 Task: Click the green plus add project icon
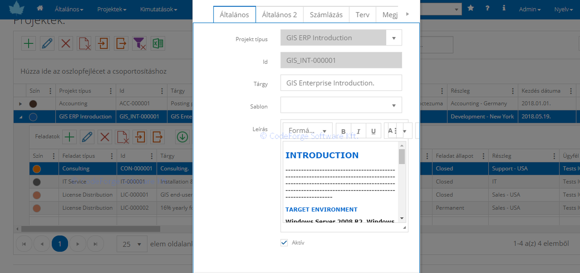click(x=29, y=44)
